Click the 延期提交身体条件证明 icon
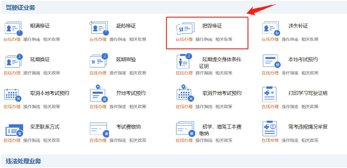 (184, 61)
